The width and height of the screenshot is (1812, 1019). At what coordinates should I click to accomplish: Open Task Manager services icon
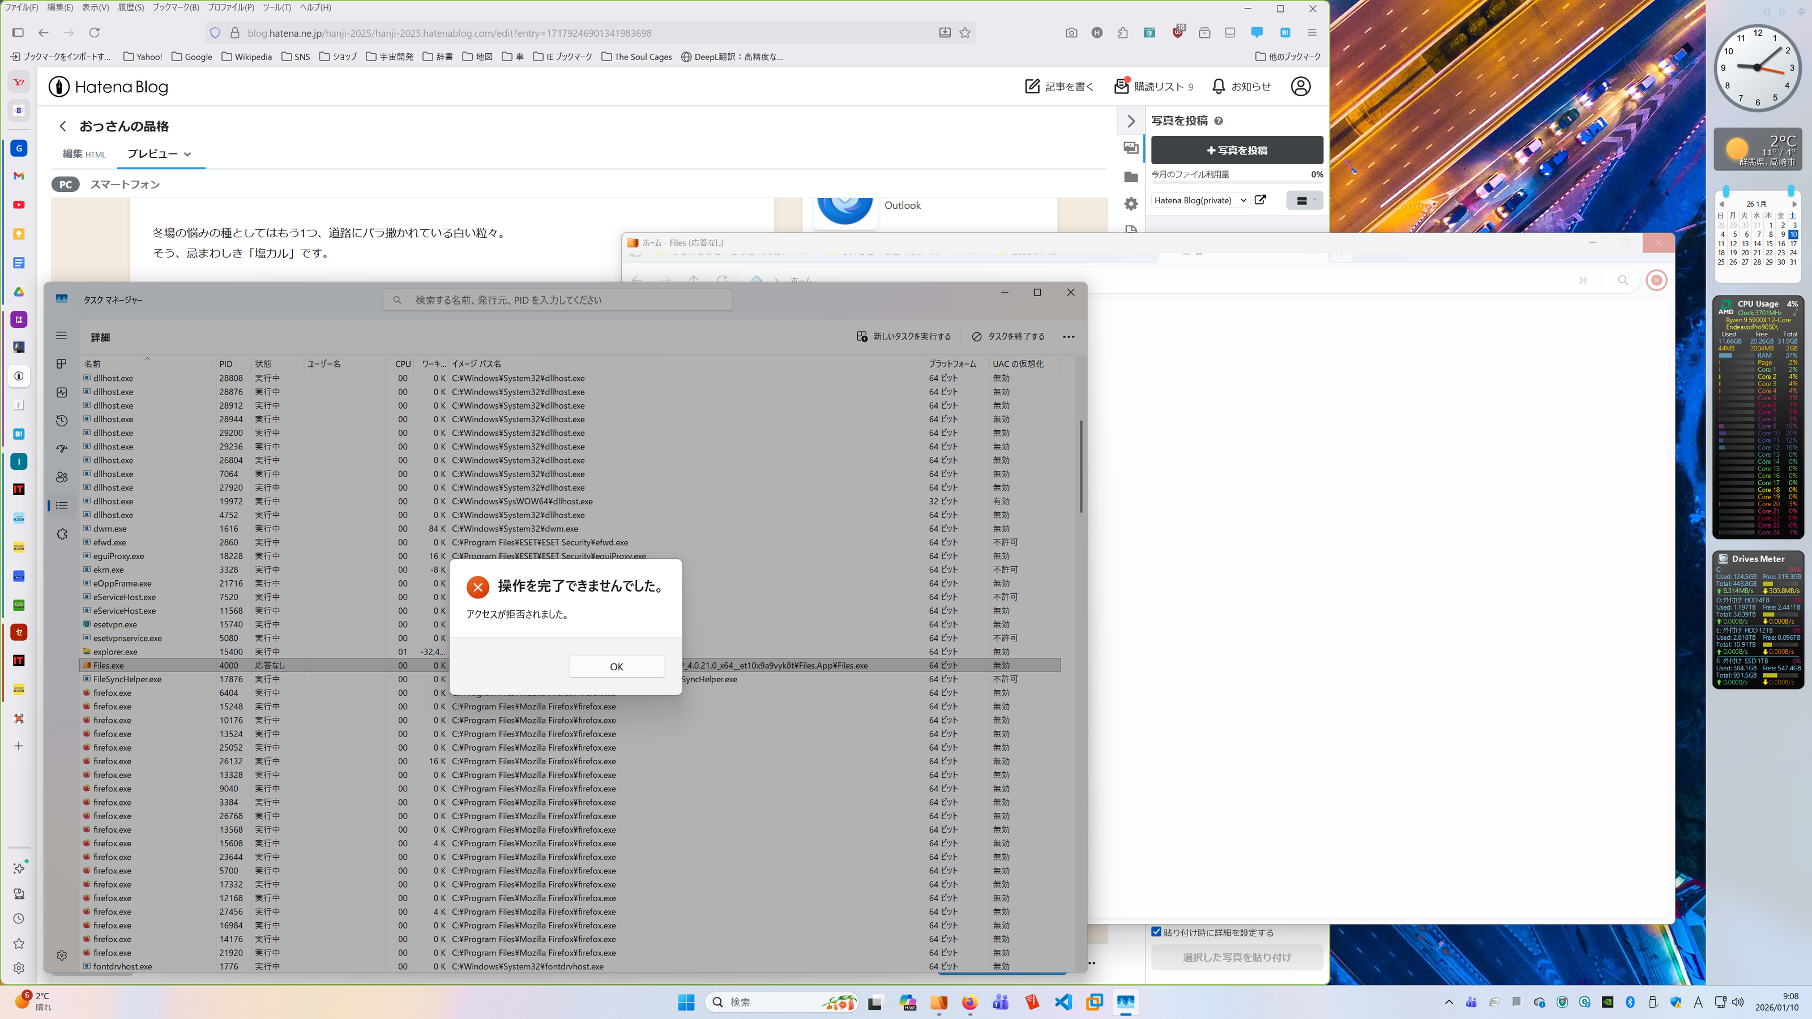pyautogui.click(x=61, y=534)
